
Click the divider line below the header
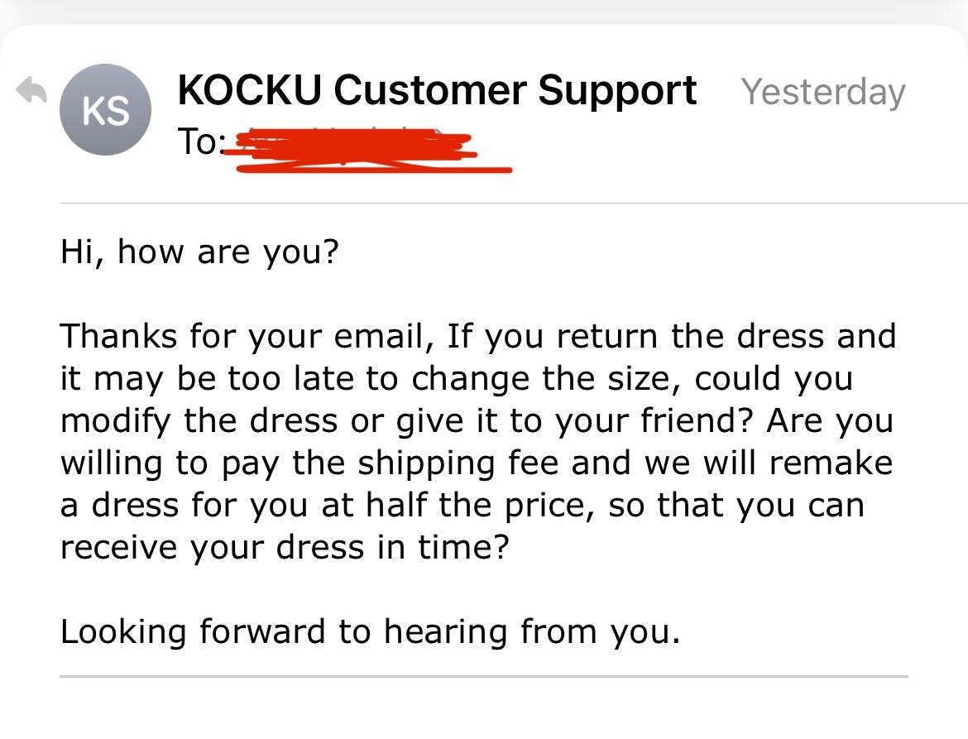coord(513,203)
